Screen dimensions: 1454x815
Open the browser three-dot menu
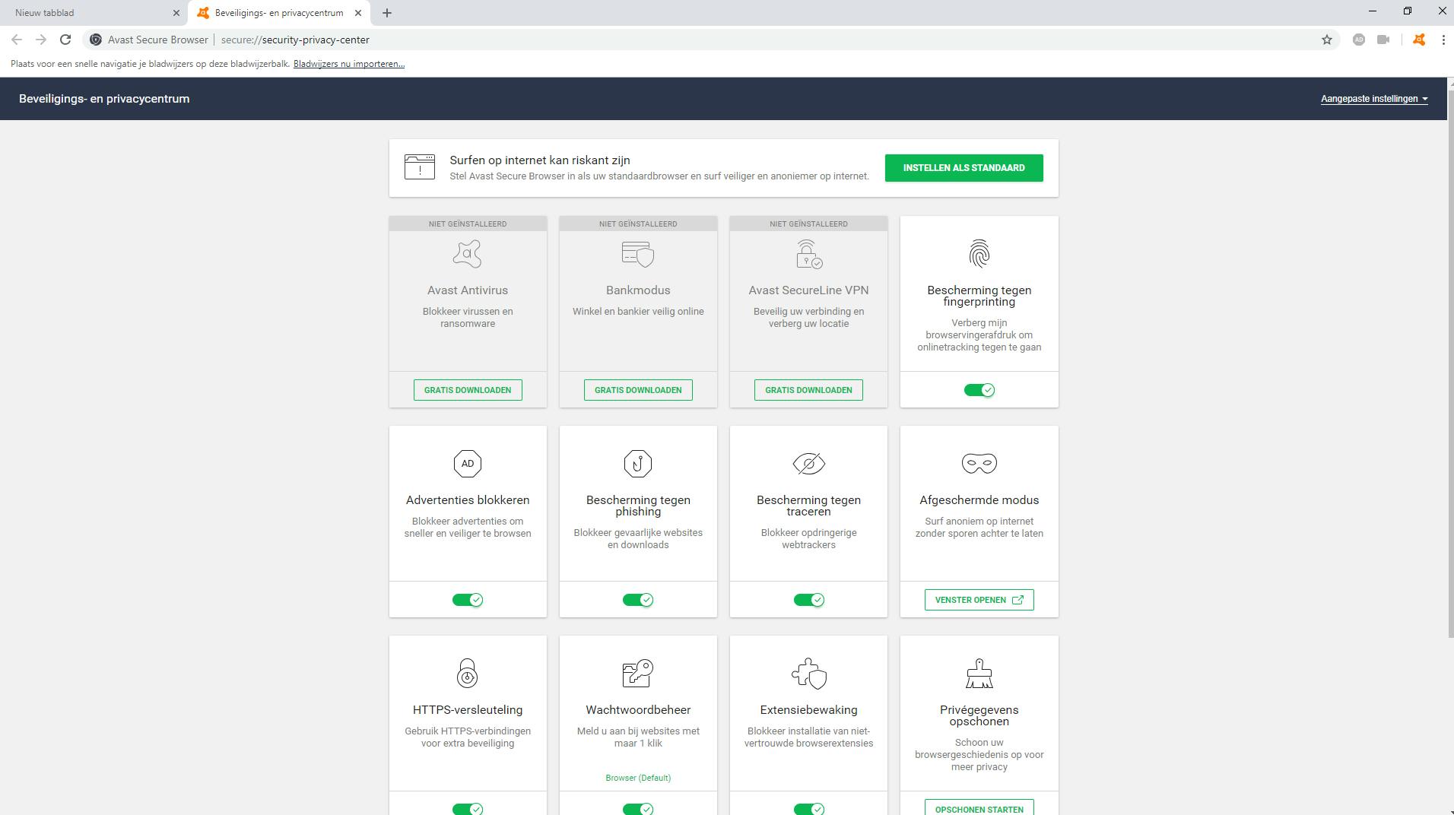click(x=1443, y=40)
